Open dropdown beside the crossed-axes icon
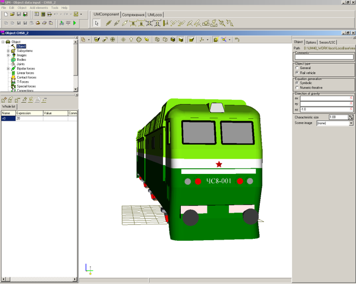Viewport: 356px width, 284px height. (229, 40)
